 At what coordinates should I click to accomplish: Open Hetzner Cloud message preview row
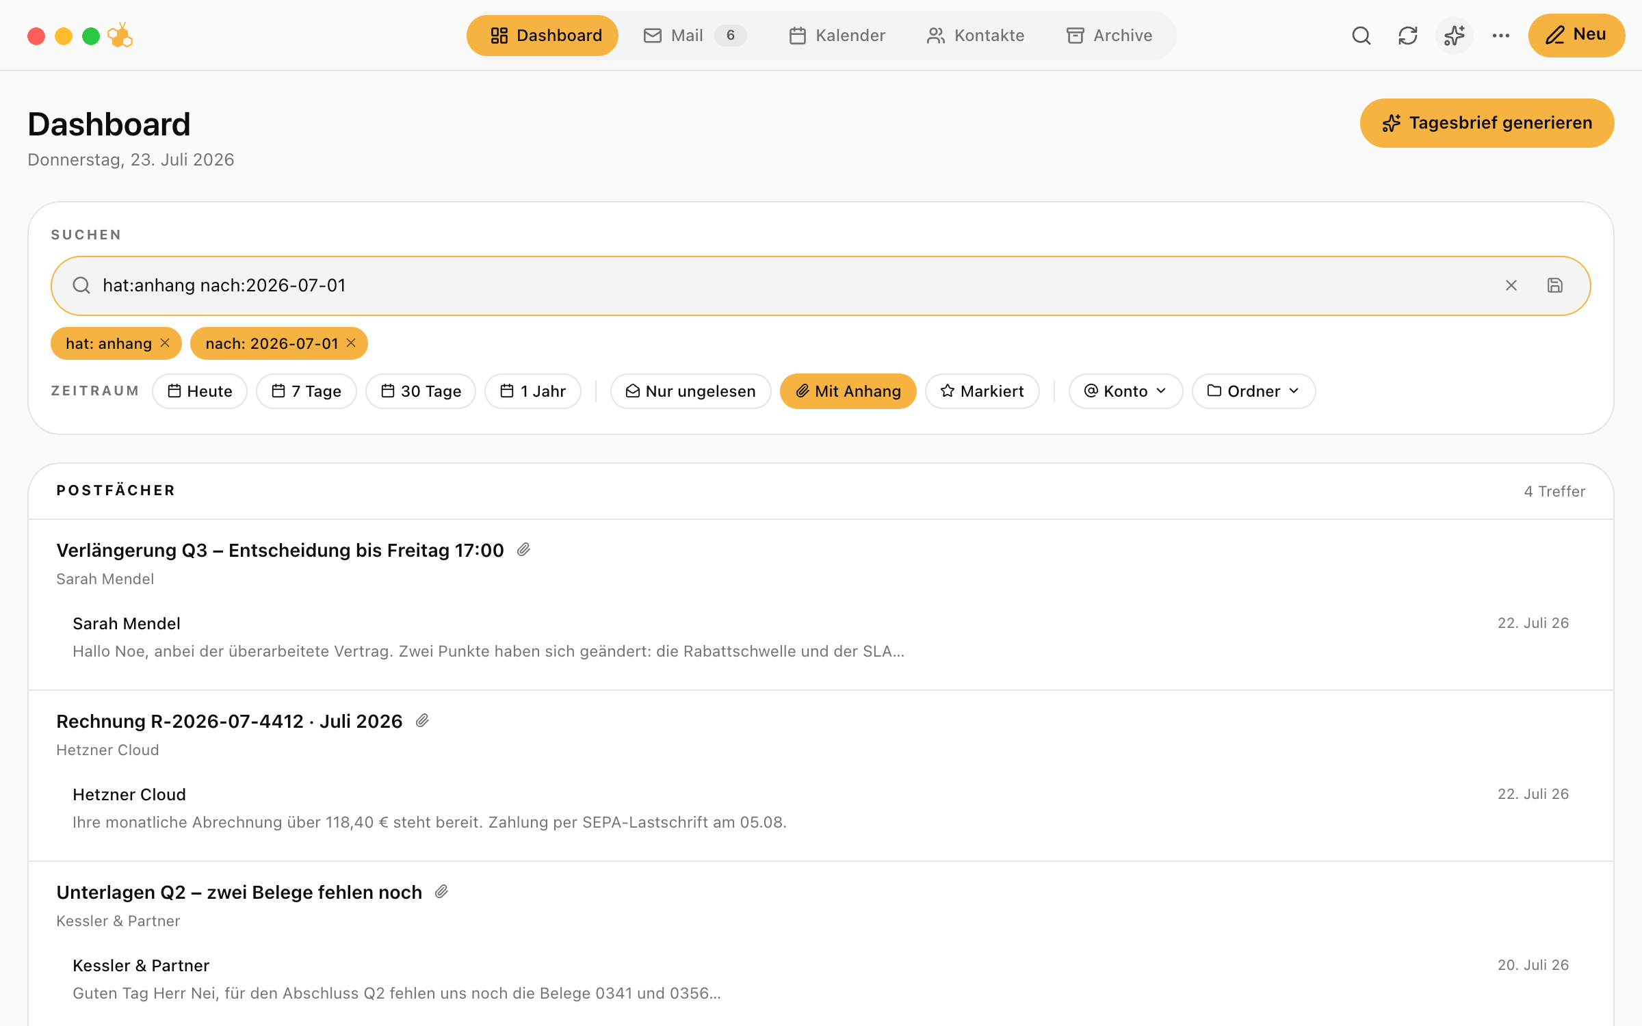point(821,808)
